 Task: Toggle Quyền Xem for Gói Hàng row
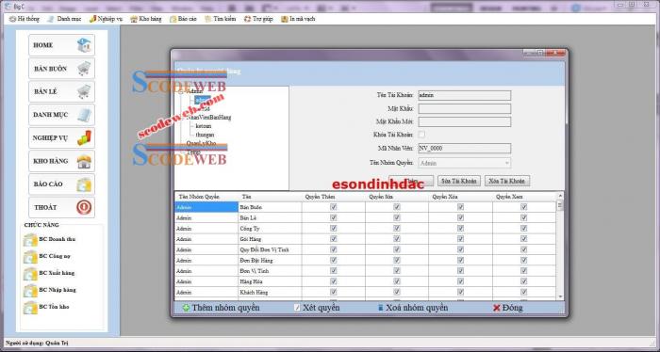tap(523, 239)
